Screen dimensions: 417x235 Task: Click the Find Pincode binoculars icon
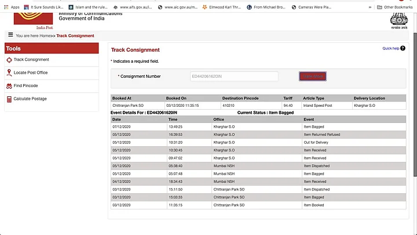click(x=9, y=86)
